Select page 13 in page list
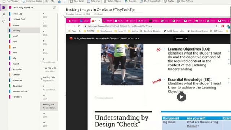231x130 pixels. (49, 97)
